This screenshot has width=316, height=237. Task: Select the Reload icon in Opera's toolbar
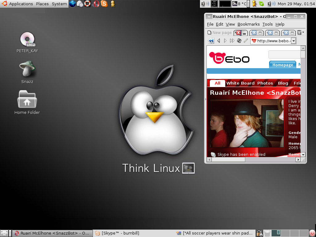point(239,40)
